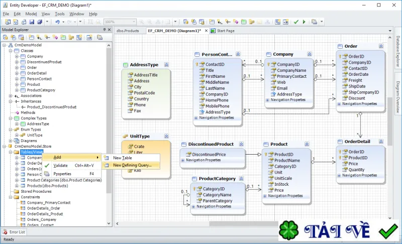Click New Diagram icon in main toolbar

click(278, 22)
